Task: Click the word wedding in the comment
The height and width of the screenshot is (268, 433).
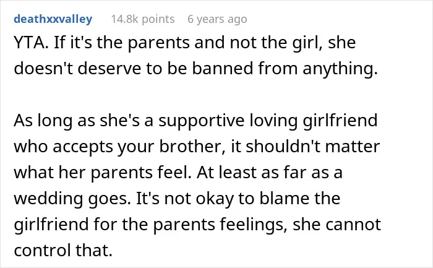Action: [49, 199]
